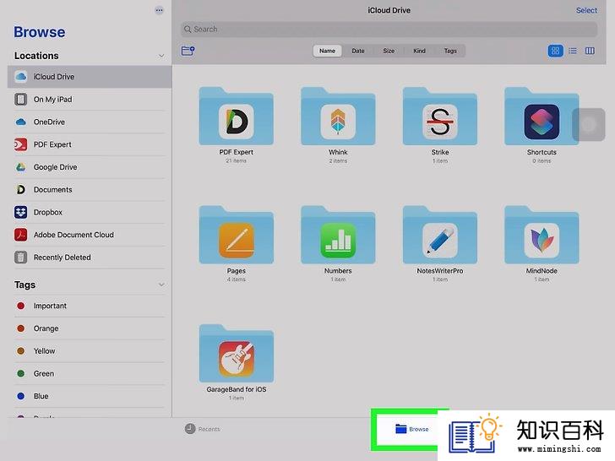Collapse the Tags section
Viewport: 615px width, 461px height.
click(x=161, y=285)
